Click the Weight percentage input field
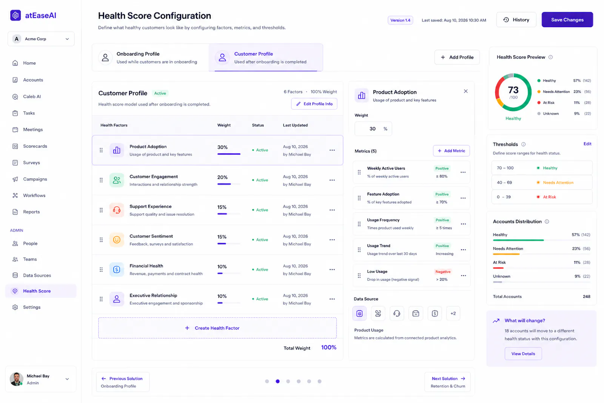Viewport: 604px width, 403px height. click(373, 129)
